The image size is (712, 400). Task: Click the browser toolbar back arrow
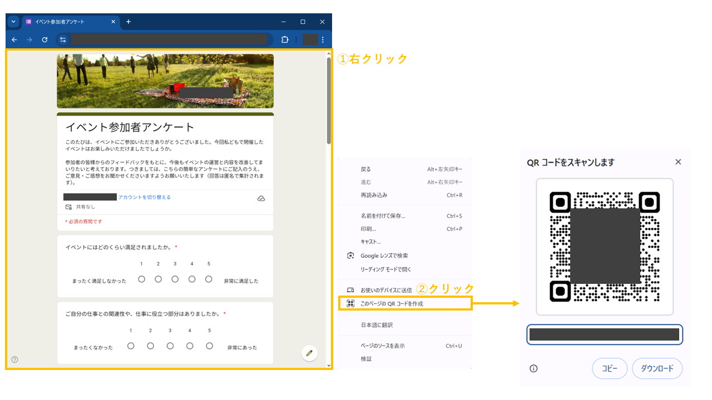point(14,39)
